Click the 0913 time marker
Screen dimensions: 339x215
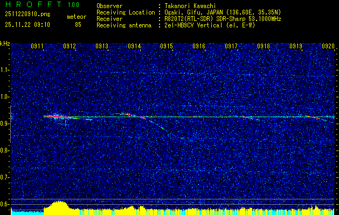102,46
